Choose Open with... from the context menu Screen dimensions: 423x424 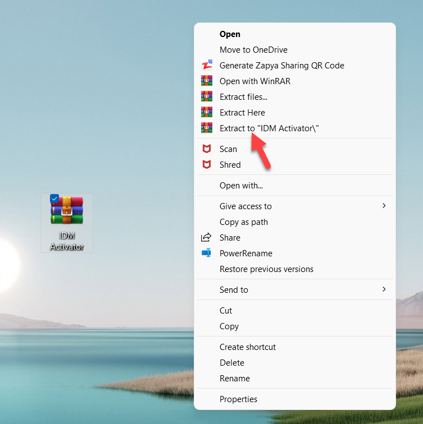tap(241, 186)
